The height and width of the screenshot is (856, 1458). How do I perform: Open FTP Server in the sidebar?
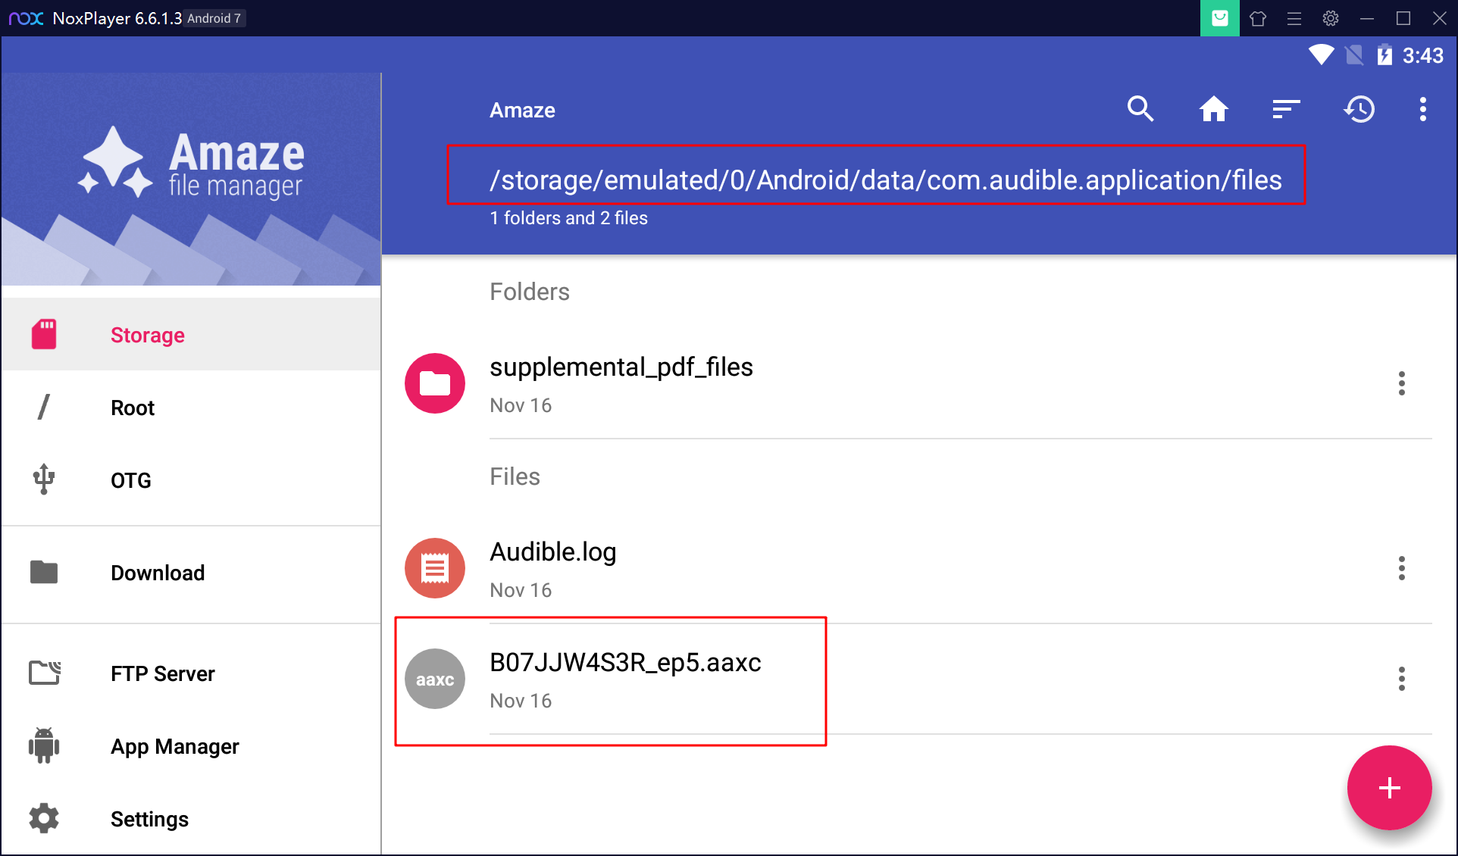(x=191, y=673)
